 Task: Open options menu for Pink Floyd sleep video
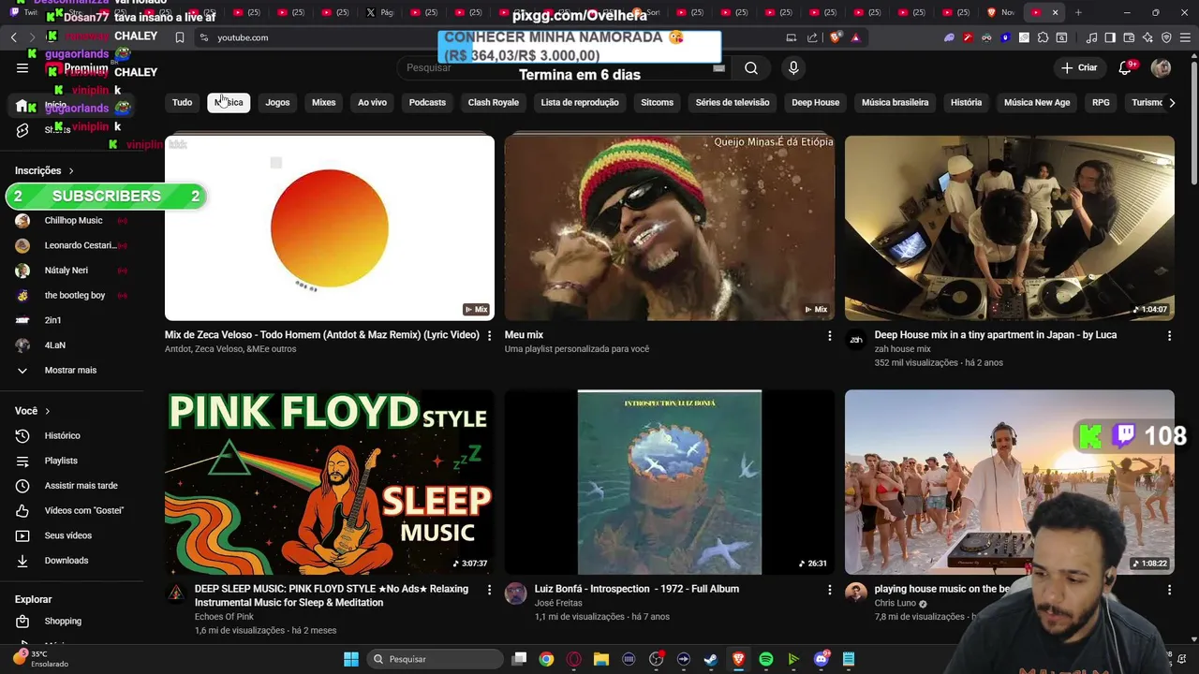[489, 590]
